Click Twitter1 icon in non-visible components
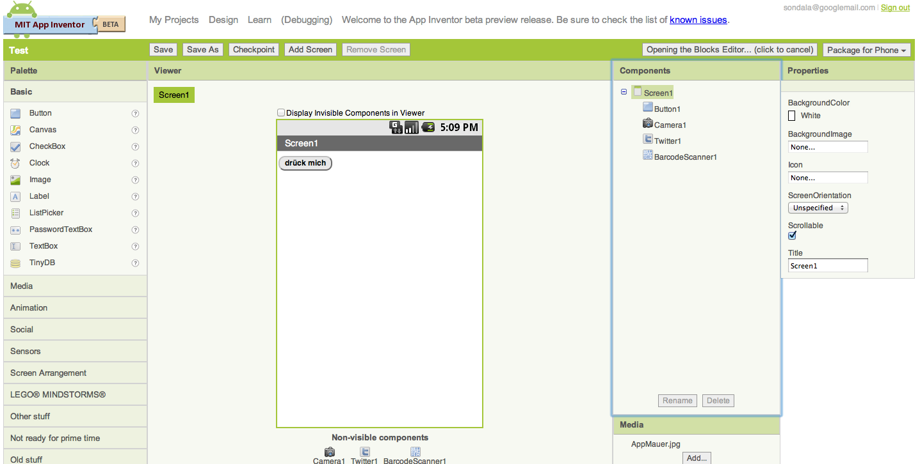Screen dimensions: 920x464 pos(364,452)
